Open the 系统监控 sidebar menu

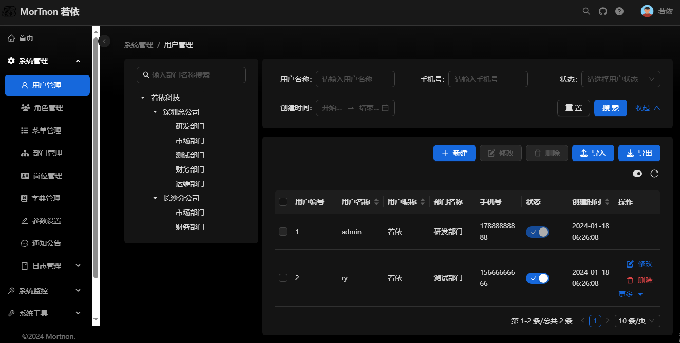[x=47, y=290]
